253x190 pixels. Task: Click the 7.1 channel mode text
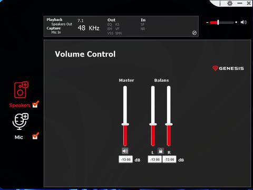81,21
